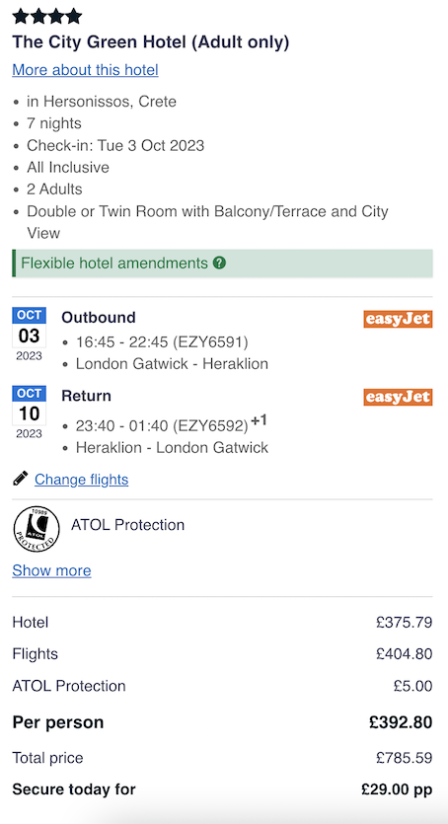This screenshot has height=824, width=448.
Task: Expand details with Show more
Action: point(51,570)
